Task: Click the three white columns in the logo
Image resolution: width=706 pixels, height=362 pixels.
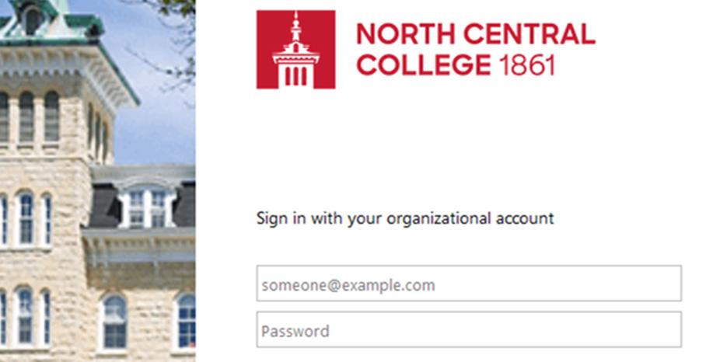Action: (295, 75)
